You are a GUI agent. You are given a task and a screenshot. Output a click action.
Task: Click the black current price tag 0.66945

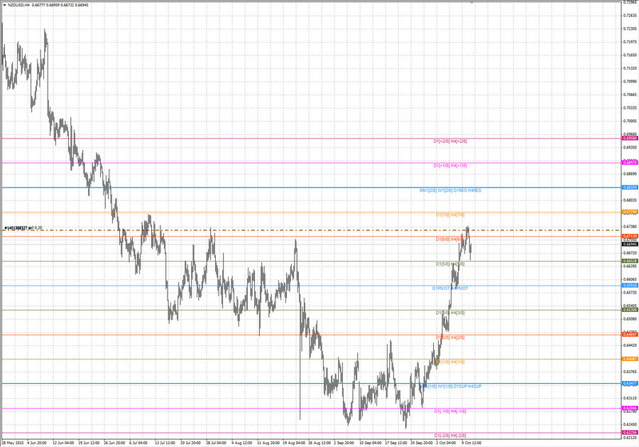pos(629,244)
